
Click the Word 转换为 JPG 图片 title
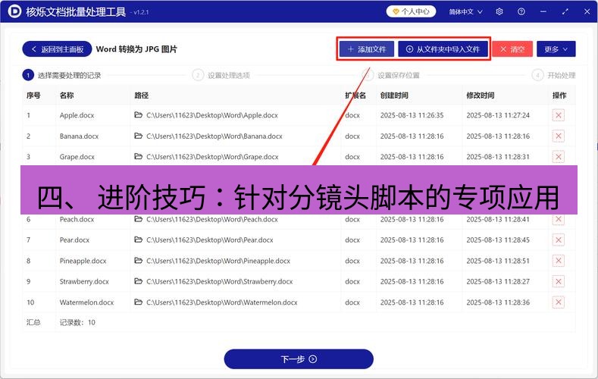[x=136, y=49]
